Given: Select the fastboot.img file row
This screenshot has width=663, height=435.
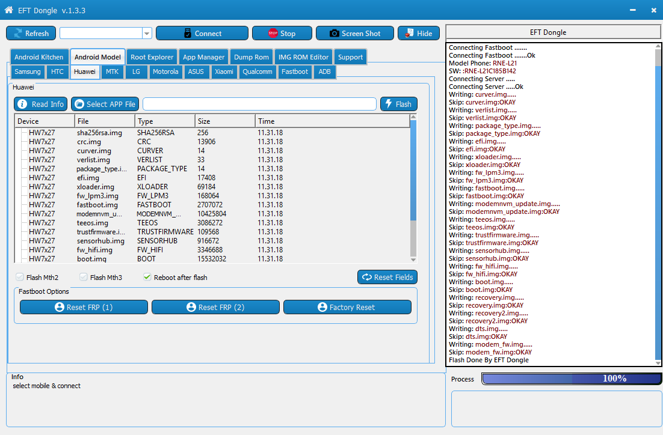Looking at the screenshot, I should coord(212,205).
